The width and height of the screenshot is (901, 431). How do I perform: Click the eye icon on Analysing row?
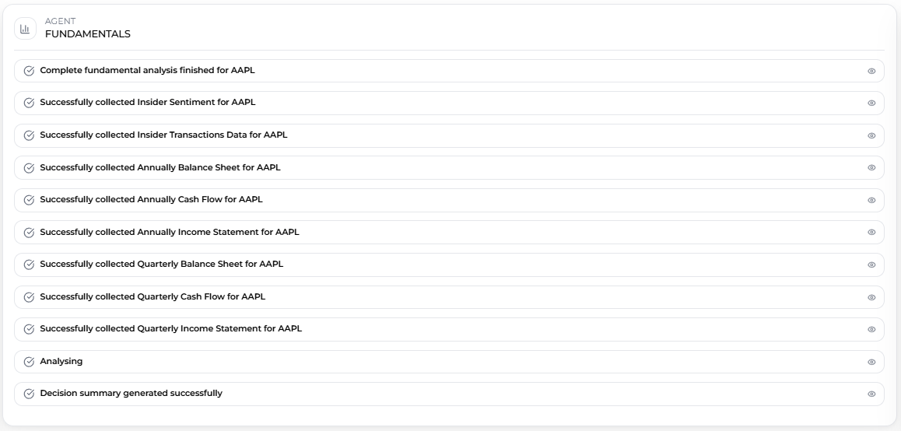(871, 362)
